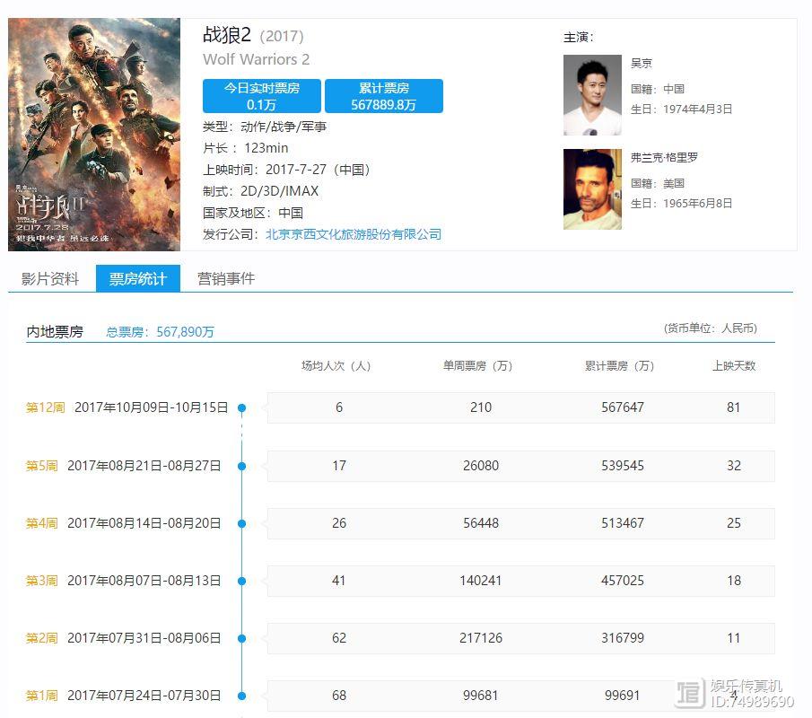This screenshot has height=718, width=812.
Task: Click the 今日实时票房 0.1万 button
Action: (x=261, y=96)
